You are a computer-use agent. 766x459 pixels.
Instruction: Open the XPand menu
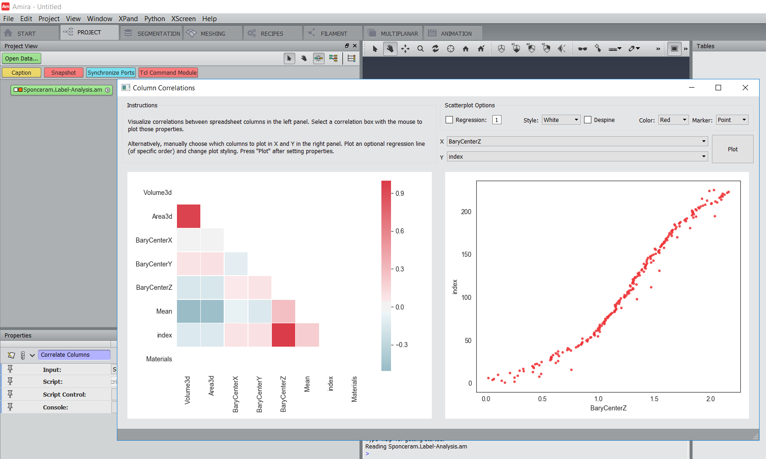coord(128,19)
